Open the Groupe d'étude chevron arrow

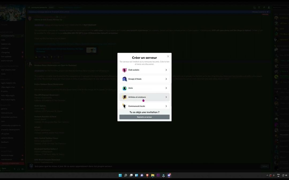[x=166, y=79]
